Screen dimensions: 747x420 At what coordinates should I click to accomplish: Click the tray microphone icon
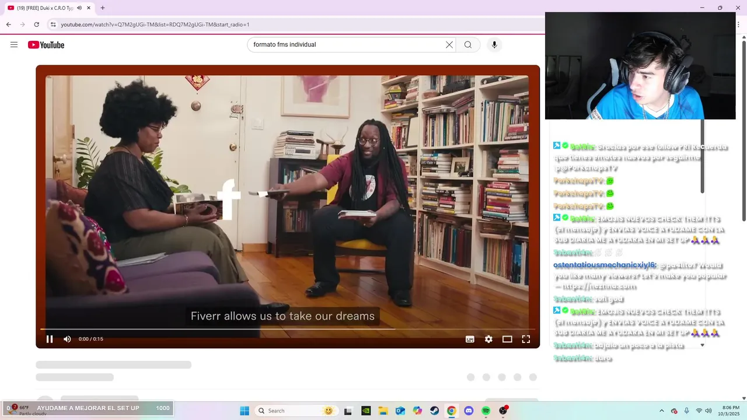tap(686, 411)
